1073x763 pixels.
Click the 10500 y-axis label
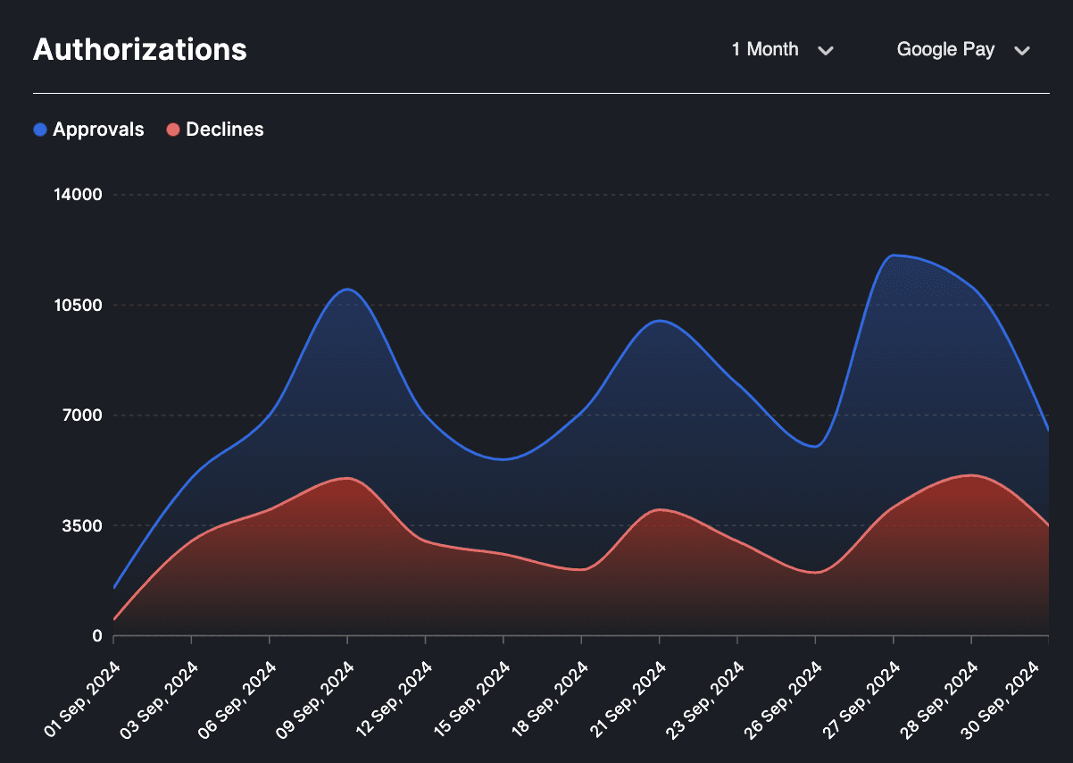point(79,305)
